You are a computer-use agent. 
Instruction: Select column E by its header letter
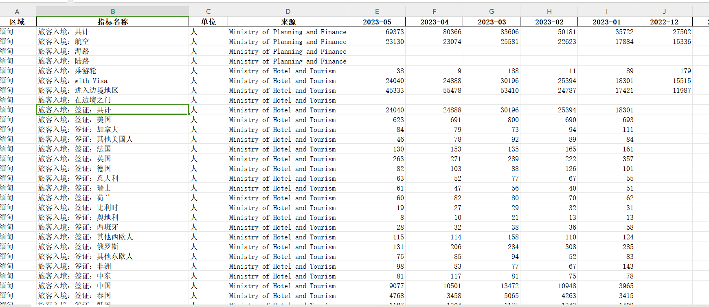(377, 11)
